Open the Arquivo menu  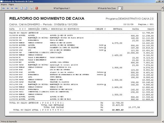[x=4, y=5]
